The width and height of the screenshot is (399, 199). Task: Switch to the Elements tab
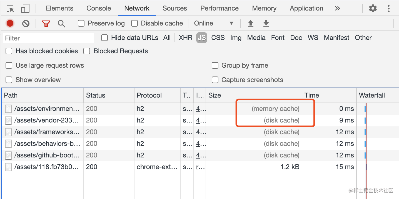(x=60, y=8)
